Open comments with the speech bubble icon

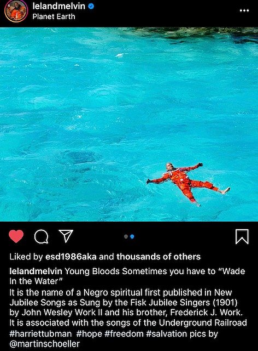[42, 236]
